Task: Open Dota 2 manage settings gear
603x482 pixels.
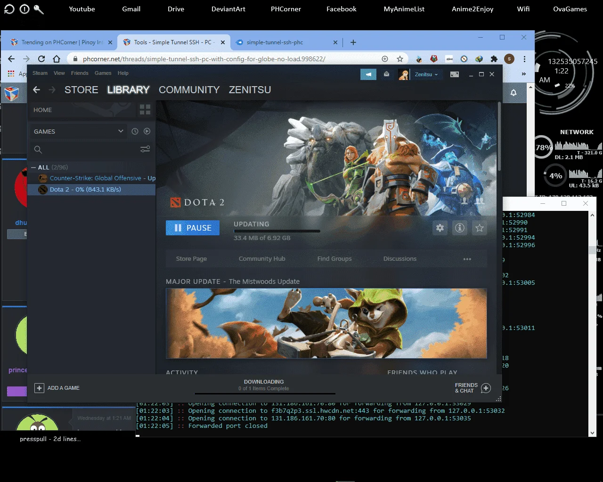Action: pos(440,228)
